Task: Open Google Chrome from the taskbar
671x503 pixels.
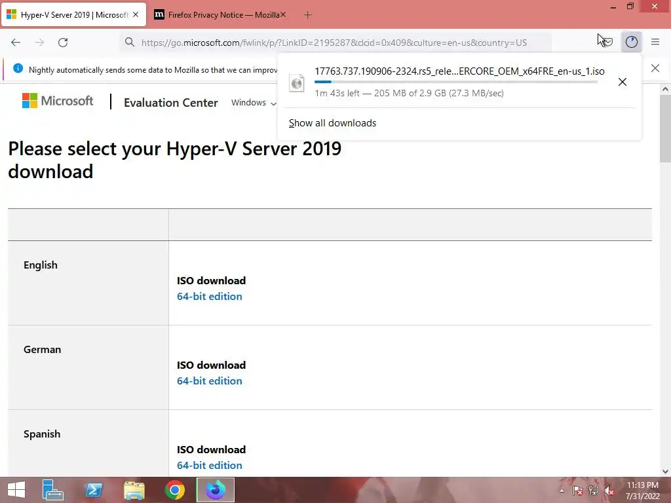Action: [174, 490]
